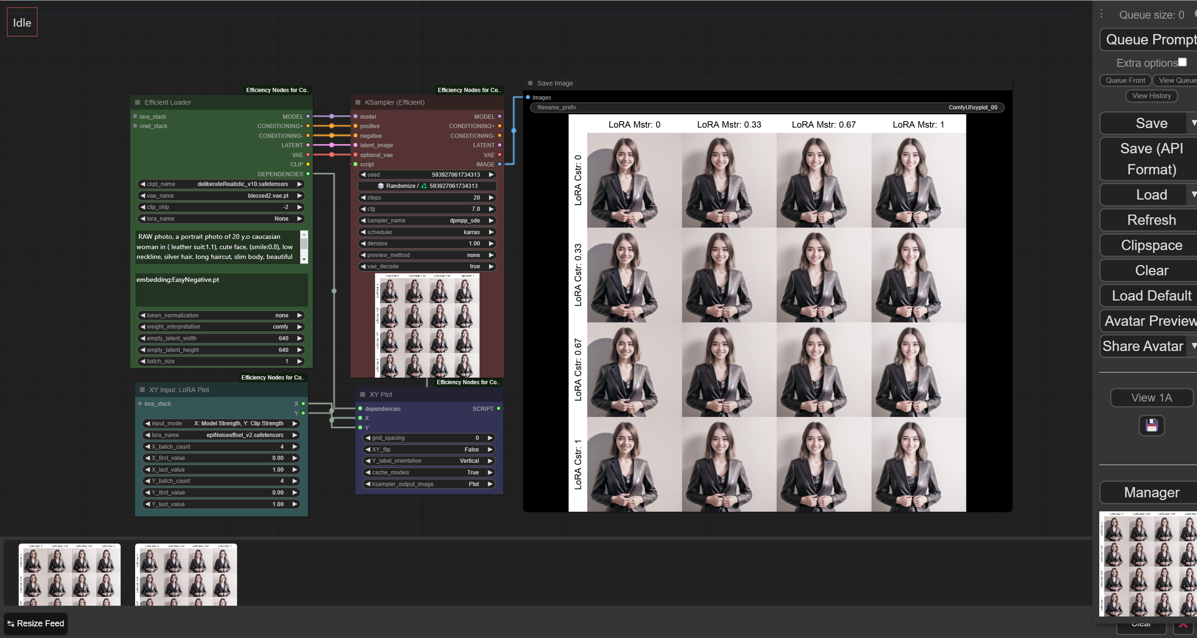Increase the cfg value with right arrow
Image resolution: width=1197 pixels, height=638 pixels.
point(491,209)
